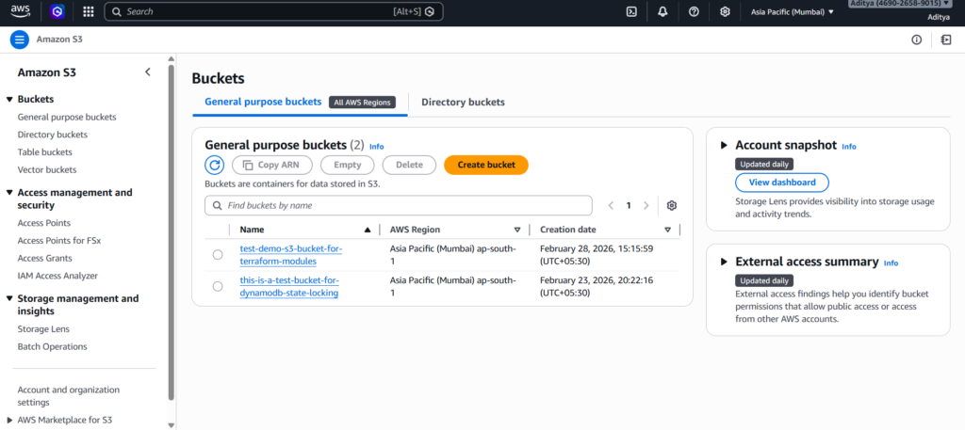The image size is (965, 430).
Task: Switch to the Directory buckets tab
Action: pyautogui.click(x=463, y=103)
